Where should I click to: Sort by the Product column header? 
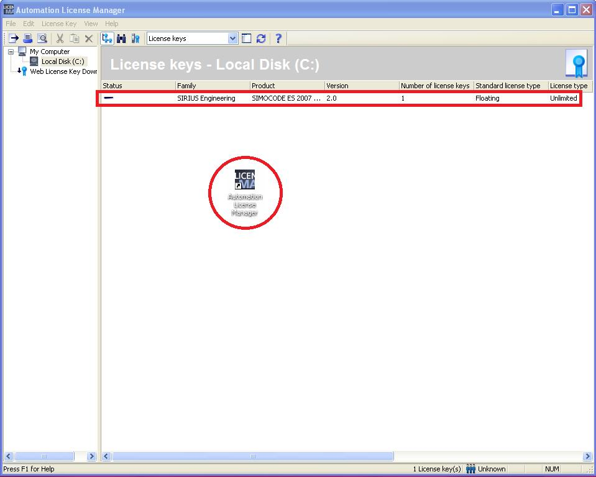[x=287, y=86]
